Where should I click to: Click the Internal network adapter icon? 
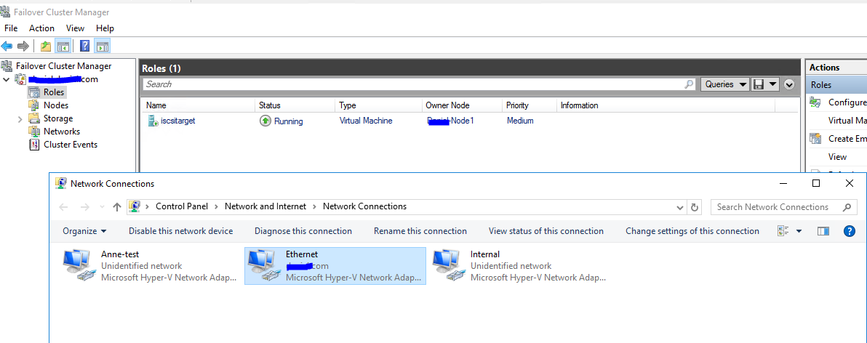pos(449,266)
